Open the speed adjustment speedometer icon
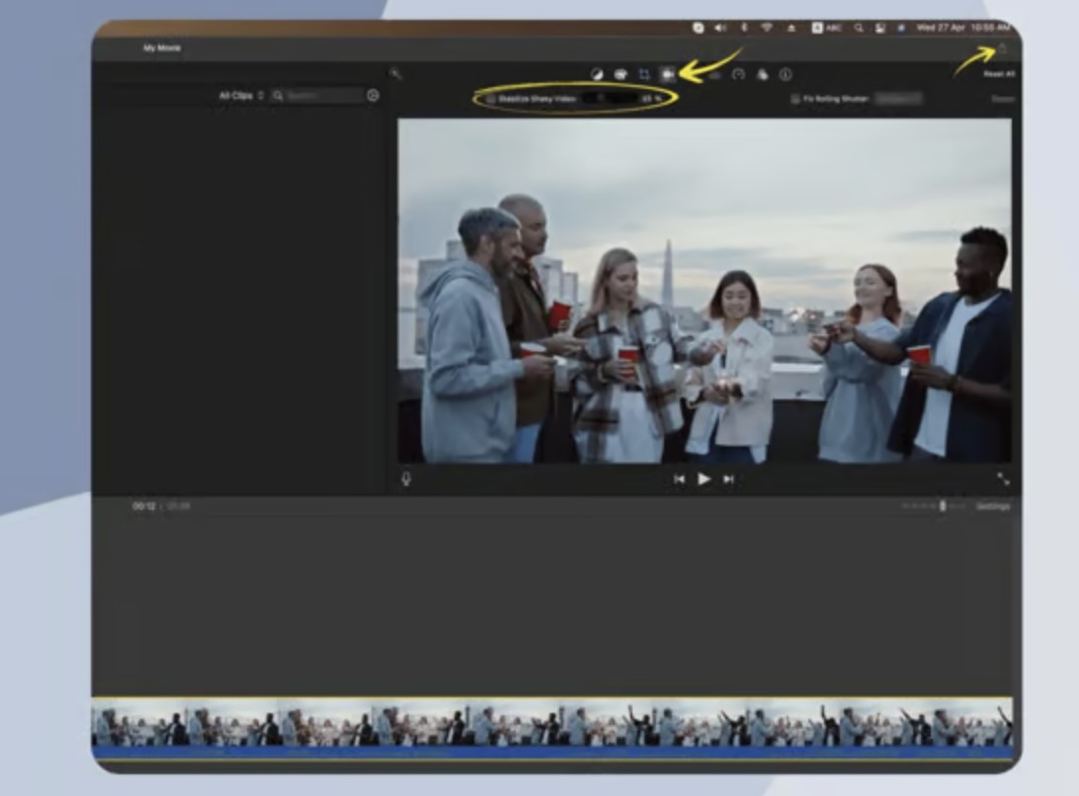1079x796 pixels. tap(738, 74)
